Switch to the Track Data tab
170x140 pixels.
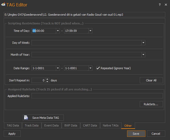tap(32, 125)
